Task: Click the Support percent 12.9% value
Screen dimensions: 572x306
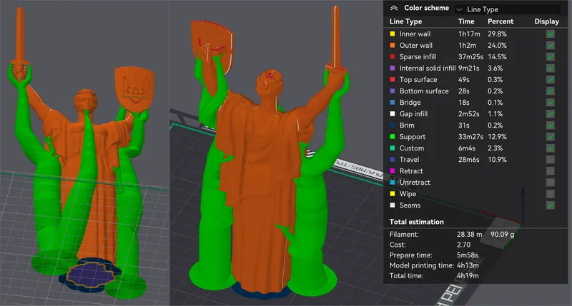Action: (497, 137)
